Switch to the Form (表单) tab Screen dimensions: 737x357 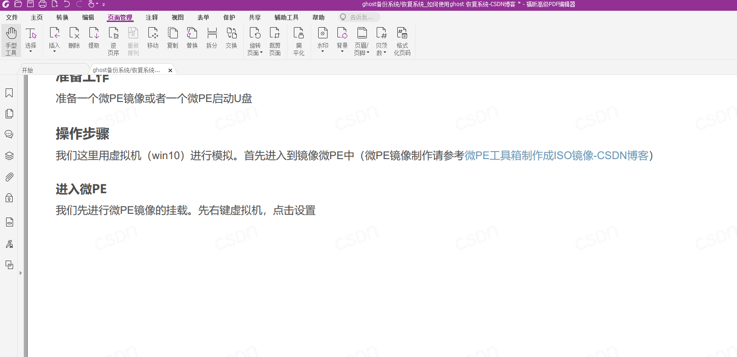[203, 17]
